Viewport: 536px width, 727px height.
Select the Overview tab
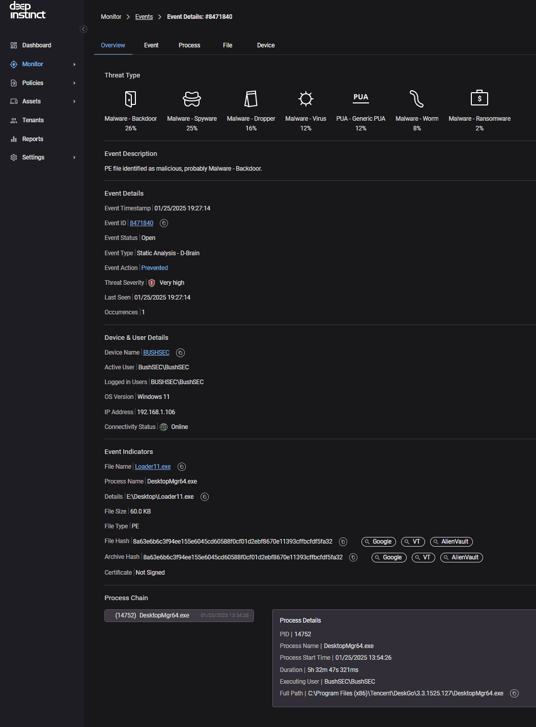[113, 45]
